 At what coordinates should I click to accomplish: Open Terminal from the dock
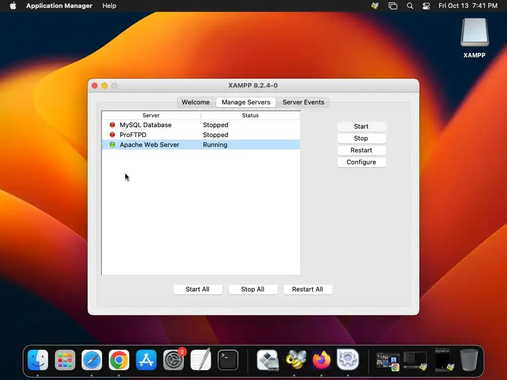click(x=228, y=360)
